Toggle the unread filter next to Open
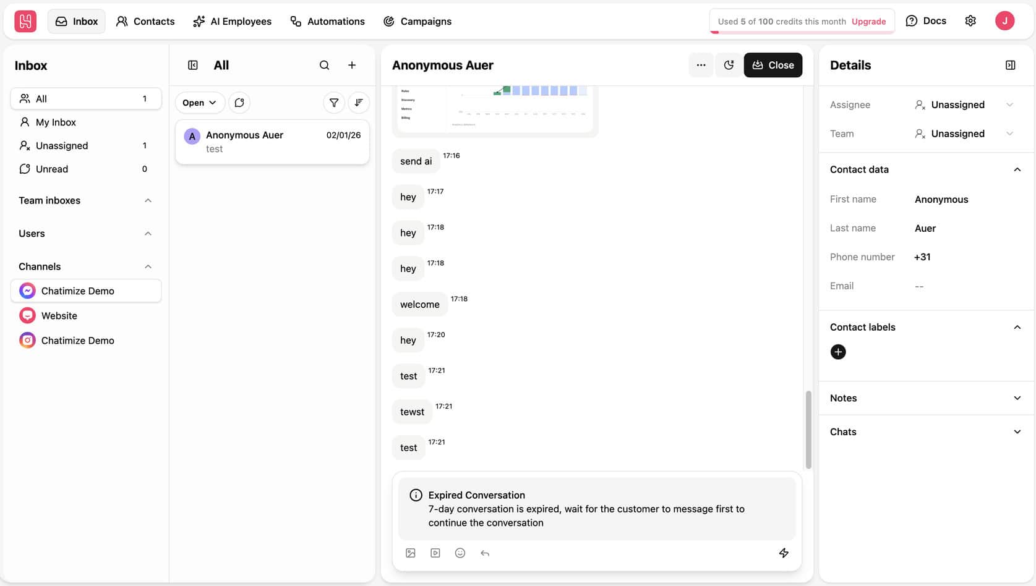 click(239, 103)
